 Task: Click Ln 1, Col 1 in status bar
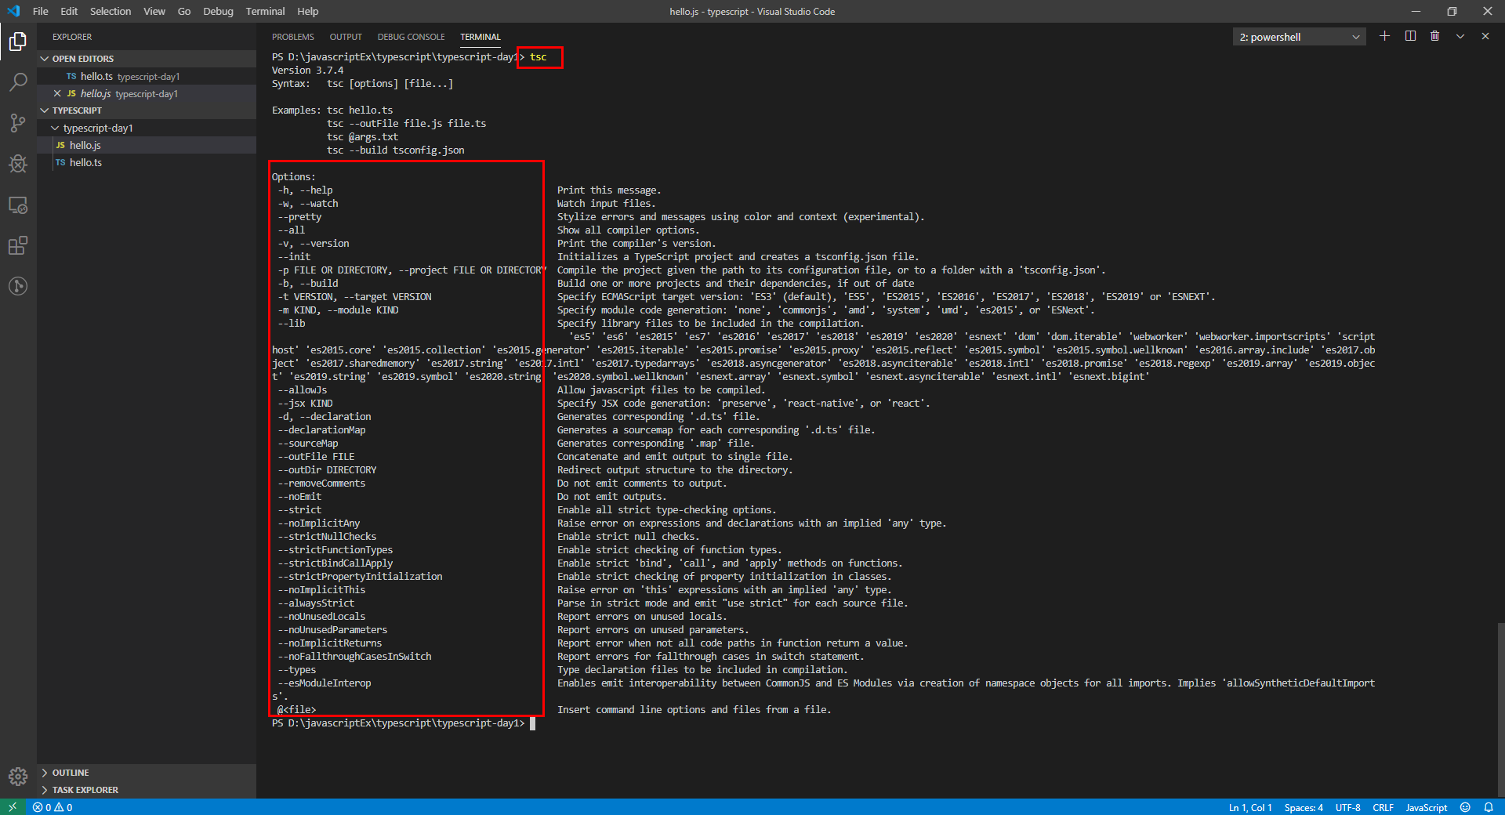pyautogui.click(x=1250, y=807)
